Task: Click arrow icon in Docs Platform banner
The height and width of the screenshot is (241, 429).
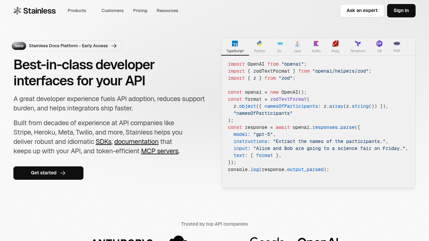Action: point(114,46)
